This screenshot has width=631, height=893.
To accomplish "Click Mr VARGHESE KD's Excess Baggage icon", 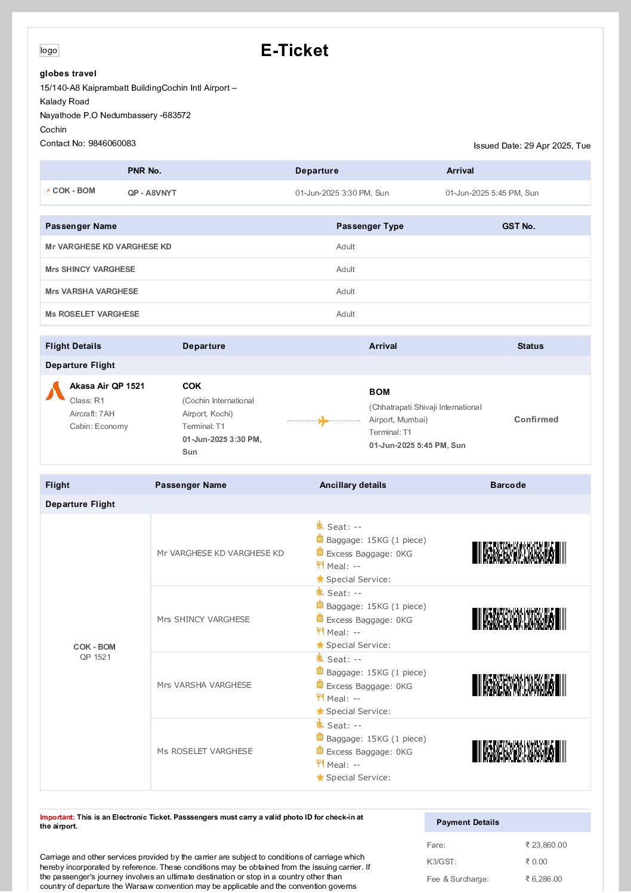I will click(x=320, y=552).
